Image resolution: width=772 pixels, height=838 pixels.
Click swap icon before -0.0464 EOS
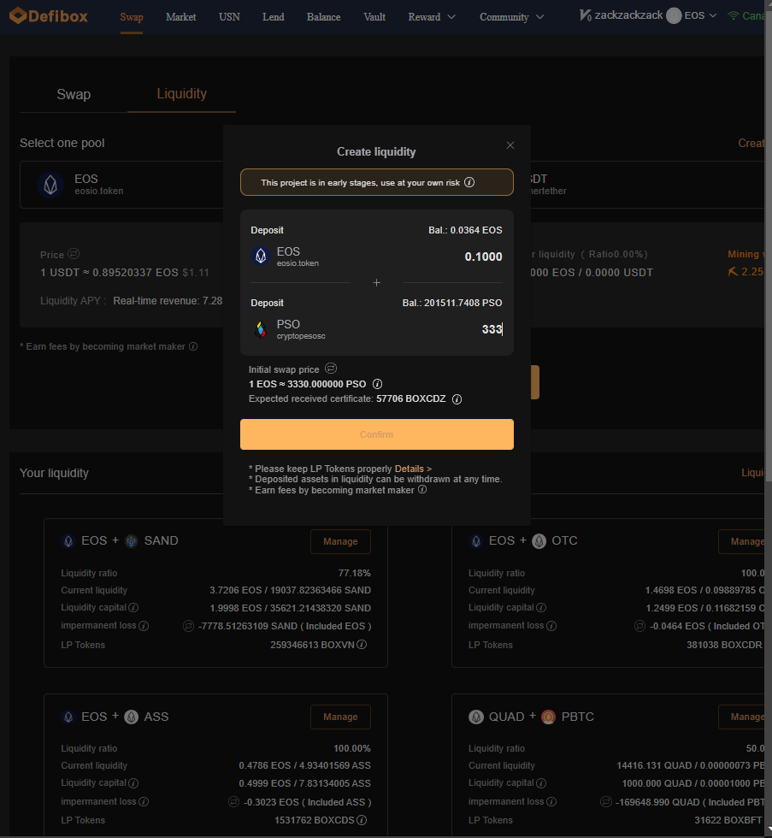click(x=639, y=626)
